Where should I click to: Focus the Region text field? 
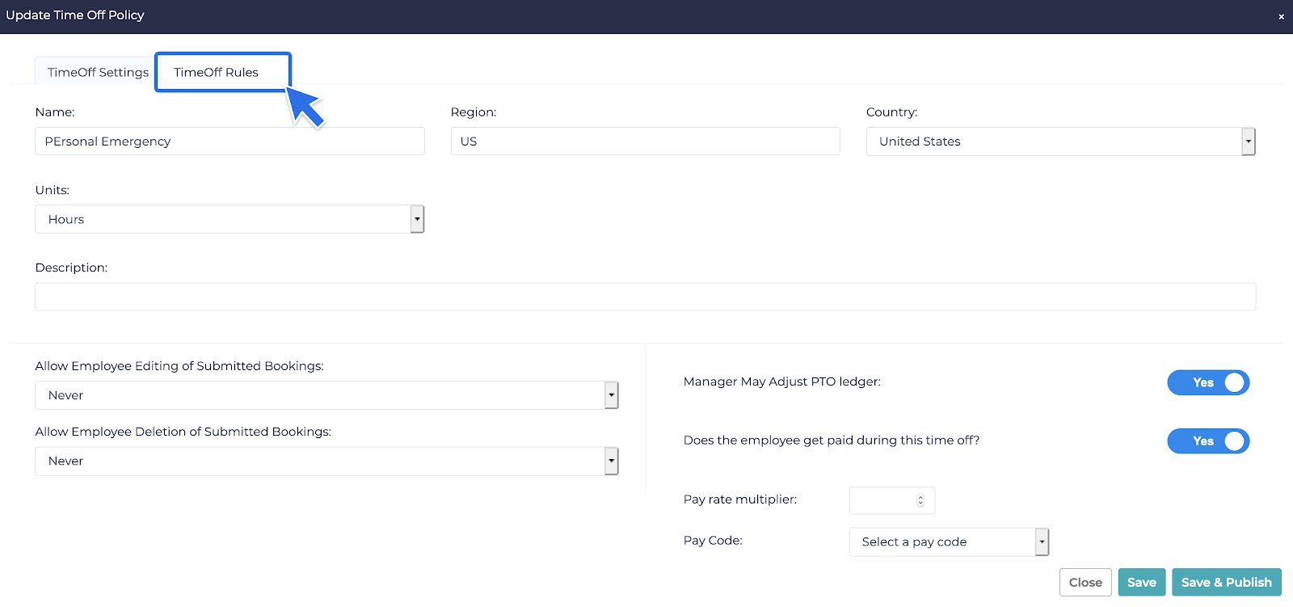click(645, 141)
